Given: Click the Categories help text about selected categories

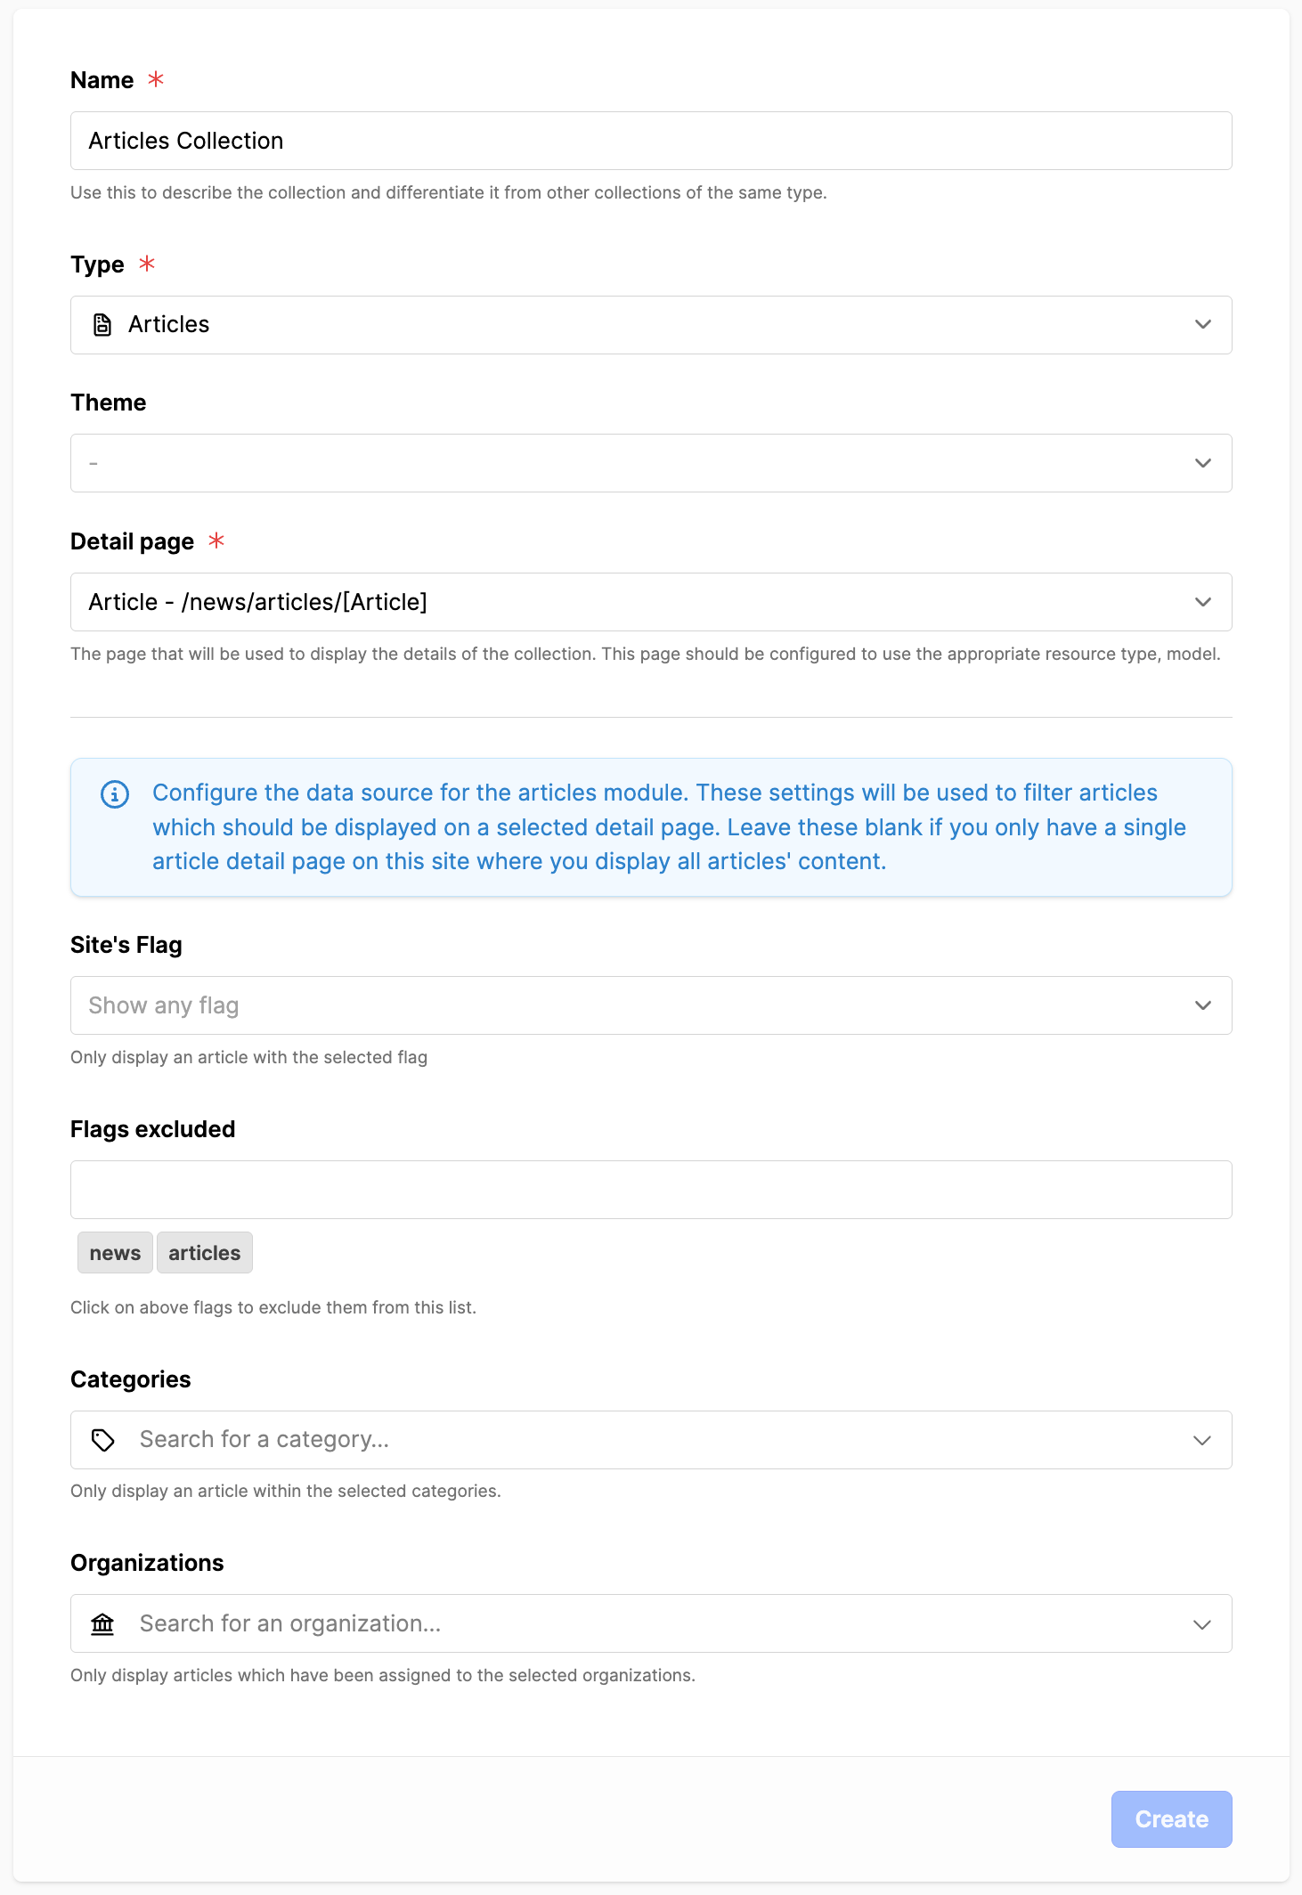Looking at the screenshot, I should (x=286, y=1491).
